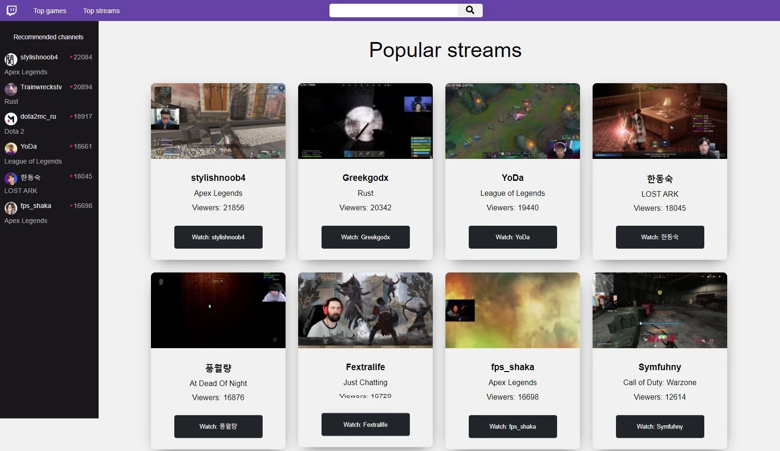780x451 pixels.
Task: Click Watch: YoDa button
Action: tap(513, 237)
